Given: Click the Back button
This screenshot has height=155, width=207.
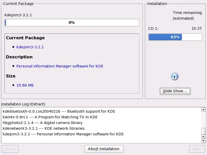Looking at the screenshot, I should [10, 149].
